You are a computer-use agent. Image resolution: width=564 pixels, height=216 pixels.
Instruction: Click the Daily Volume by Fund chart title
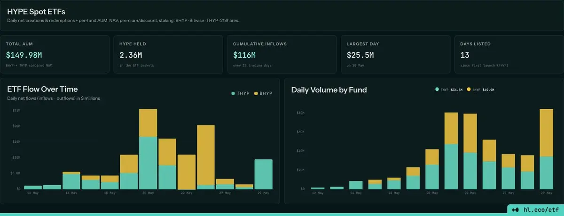(329, 89)
